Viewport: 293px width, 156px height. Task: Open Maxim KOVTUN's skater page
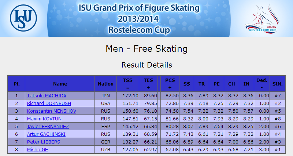tap(44, 119)
